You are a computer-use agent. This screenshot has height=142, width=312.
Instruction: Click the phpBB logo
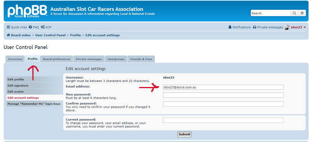27,11
